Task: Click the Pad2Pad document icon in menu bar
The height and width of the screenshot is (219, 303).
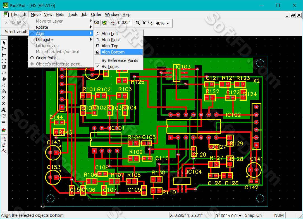Action: [6, 14]
